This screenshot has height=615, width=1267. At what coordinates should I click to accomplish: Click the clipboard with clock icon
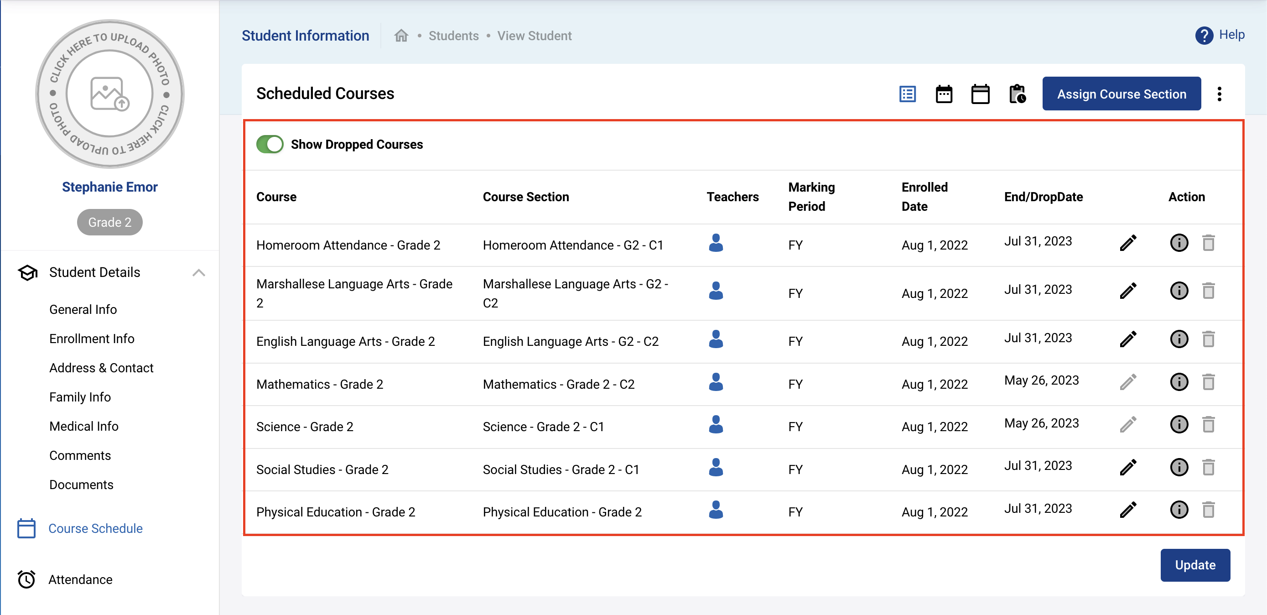(1017, 94)
